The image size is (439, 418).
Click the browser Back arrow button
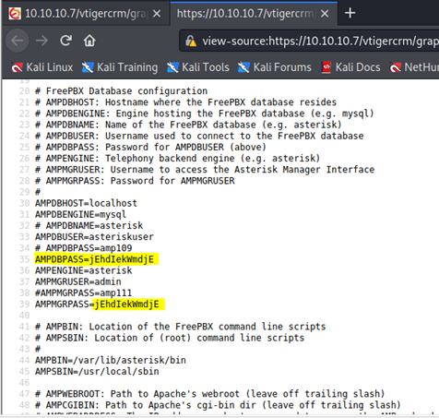(18, 41)
